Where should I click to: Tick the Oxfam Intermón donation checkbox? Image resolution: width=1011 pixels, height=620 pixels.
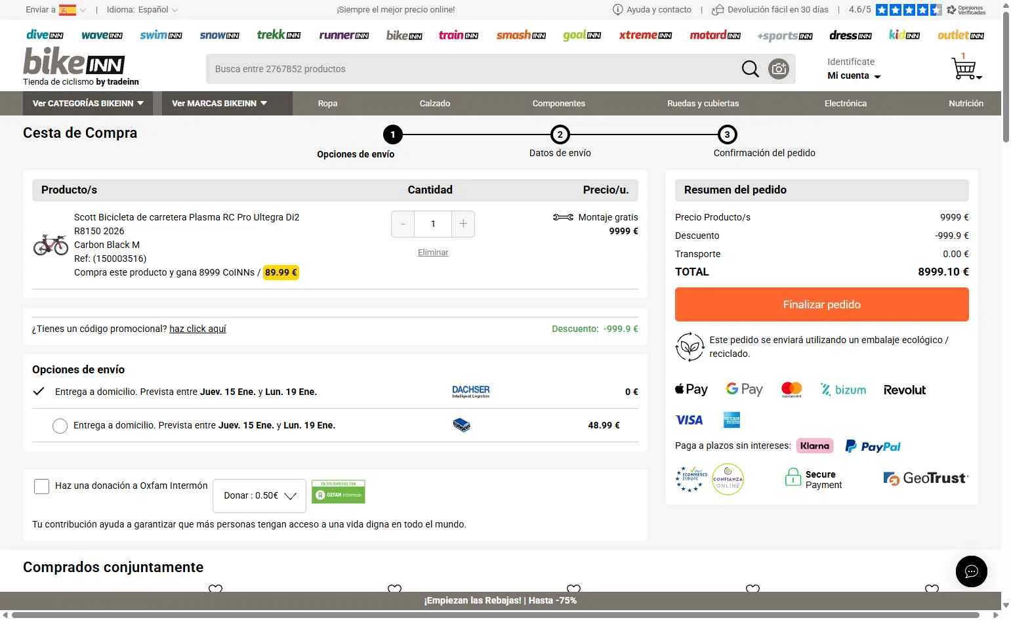pos(41,486)
